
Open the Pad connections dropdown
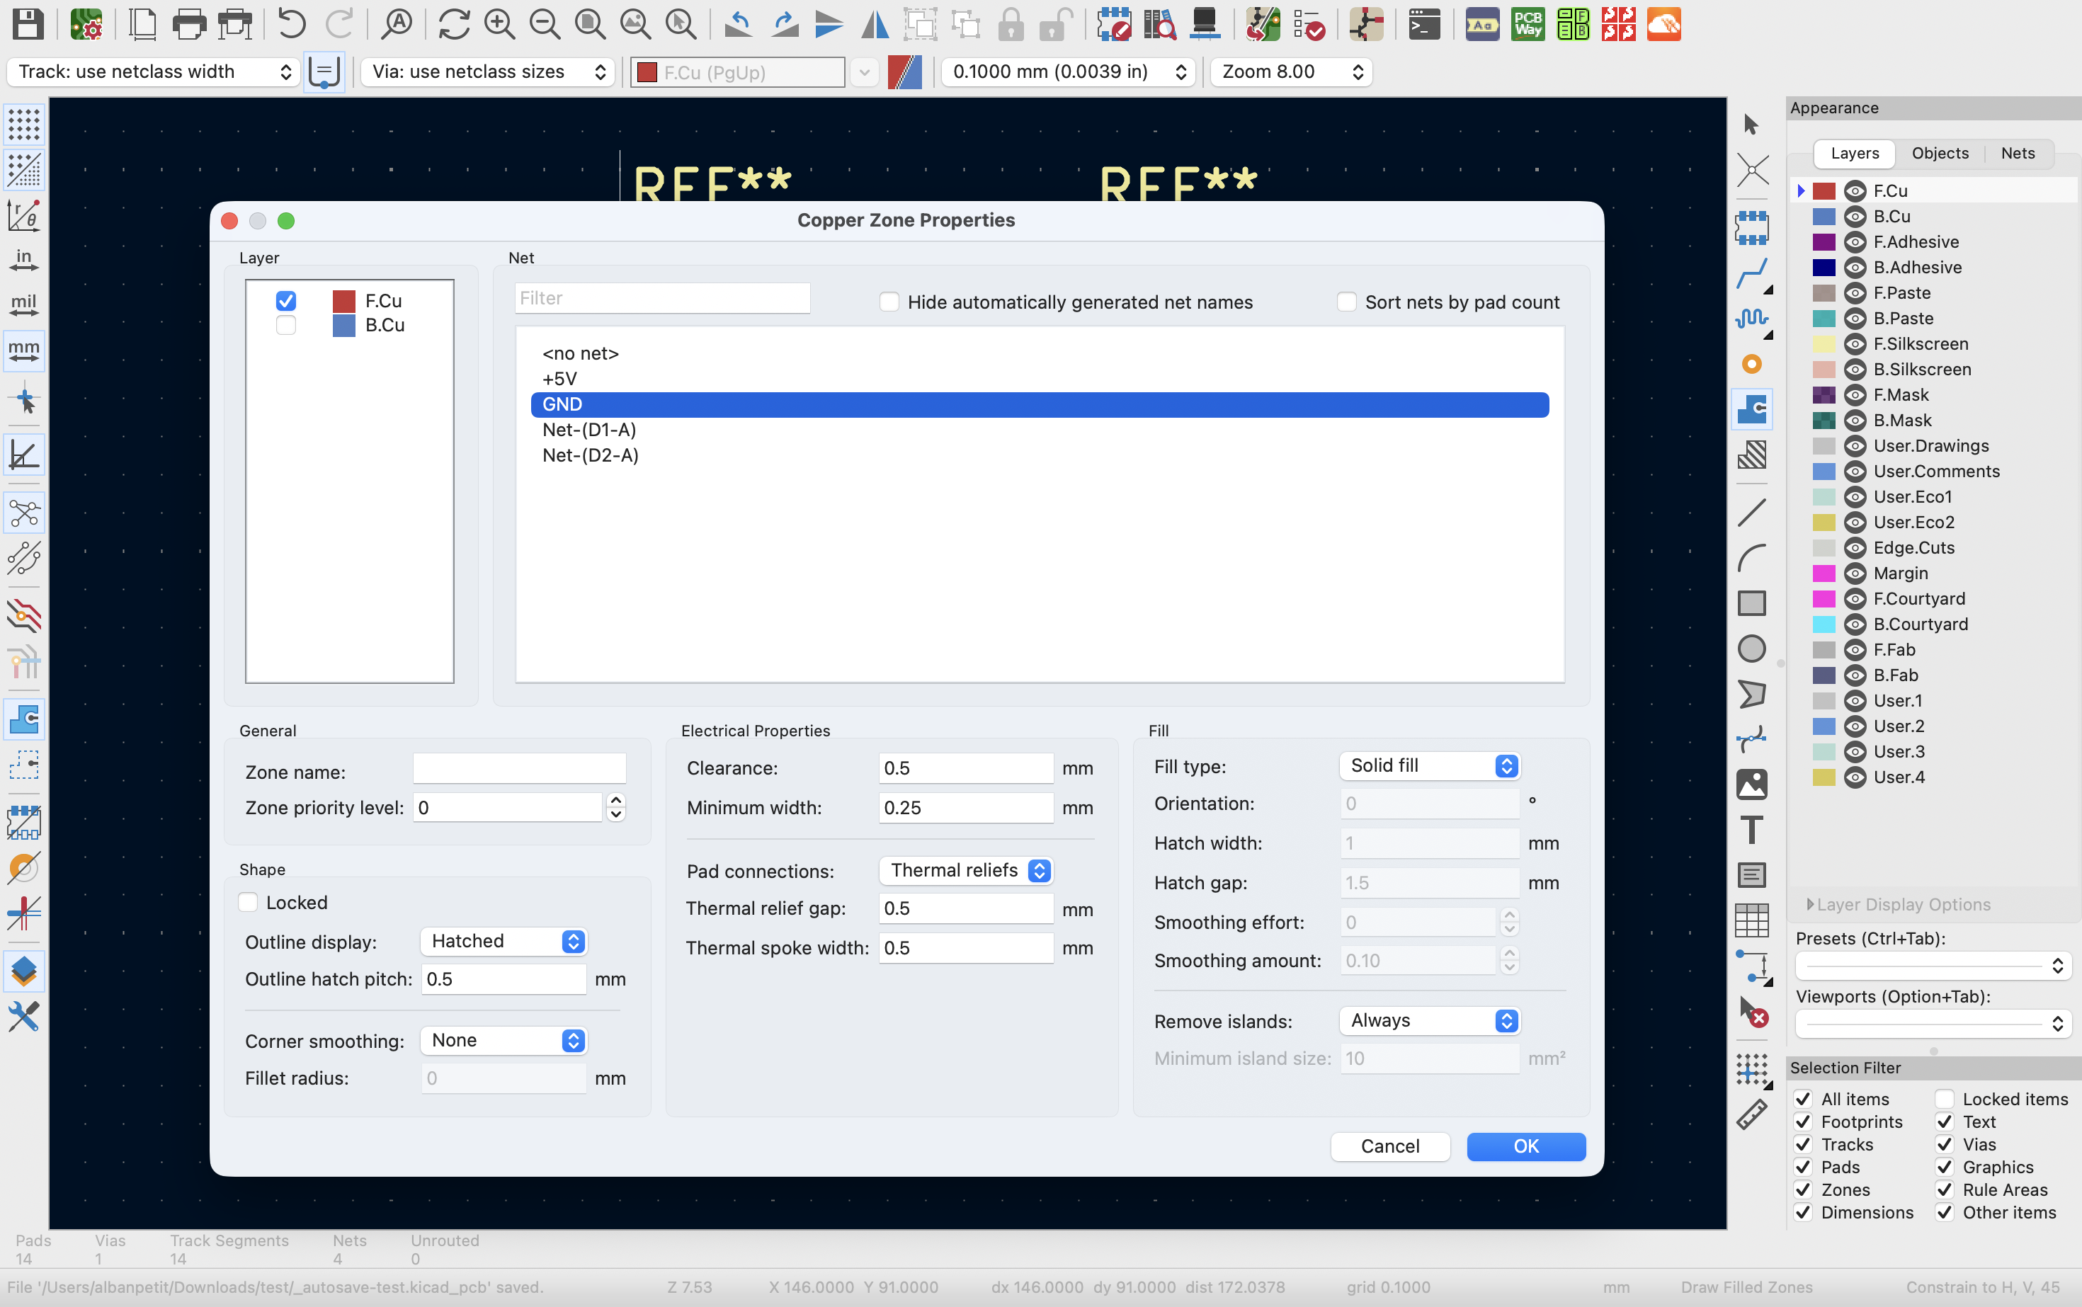965,870
